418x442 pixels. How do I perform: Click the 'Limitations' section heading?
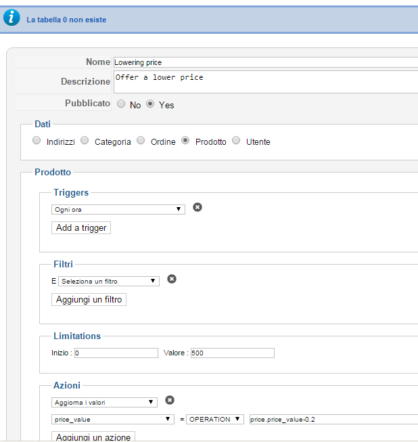(x=77, y=336)
